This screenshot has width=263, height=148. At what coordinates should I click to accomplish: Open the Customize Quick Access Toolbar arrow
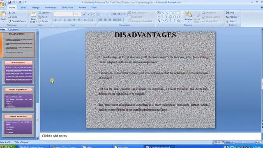click(x=25, y=2)
